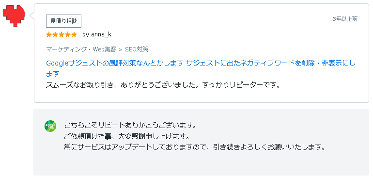
Task: Open the SEO対策 subcategory
Action: (x=137, y=49)
